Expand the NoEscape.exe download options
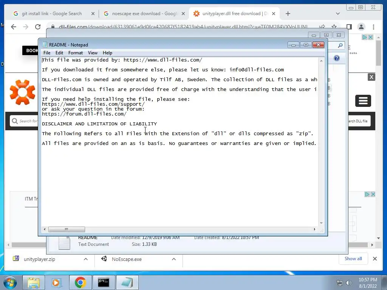This screenshot has height=290, width=387. pyautogui.click(x=174, y=259)
